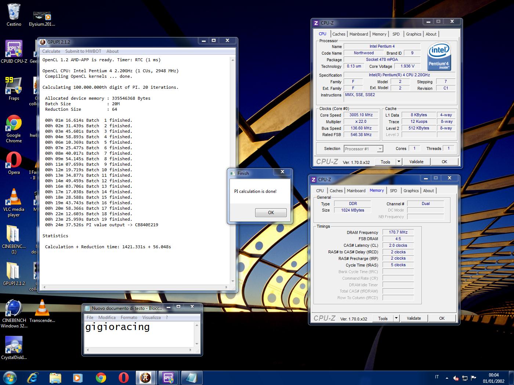Open the Cestino recycle bin icon
Image resolution: width=514 pixels, height=385 pixels.
pos(14,15)
